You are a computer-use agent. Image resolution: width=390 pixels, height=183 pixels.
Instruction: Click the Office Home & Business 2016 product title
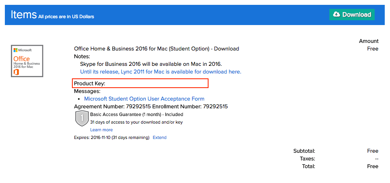157,49
